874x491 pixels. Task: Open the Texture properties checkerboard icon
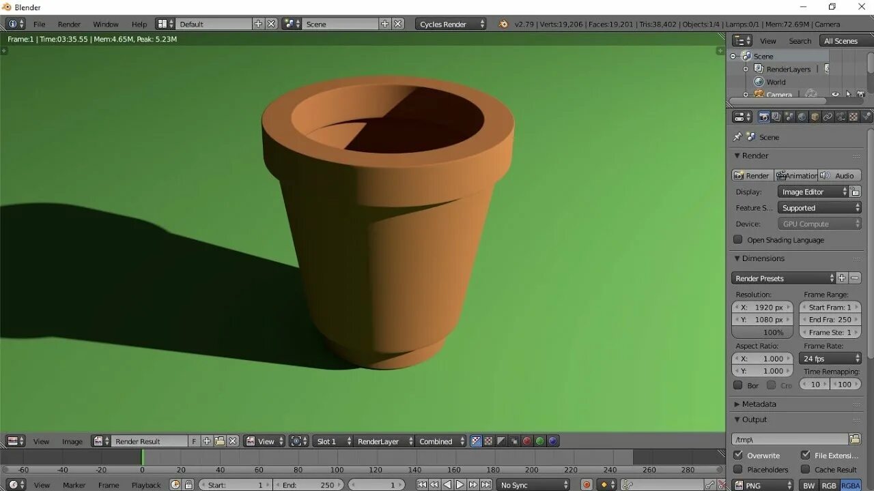click(854, 117)
